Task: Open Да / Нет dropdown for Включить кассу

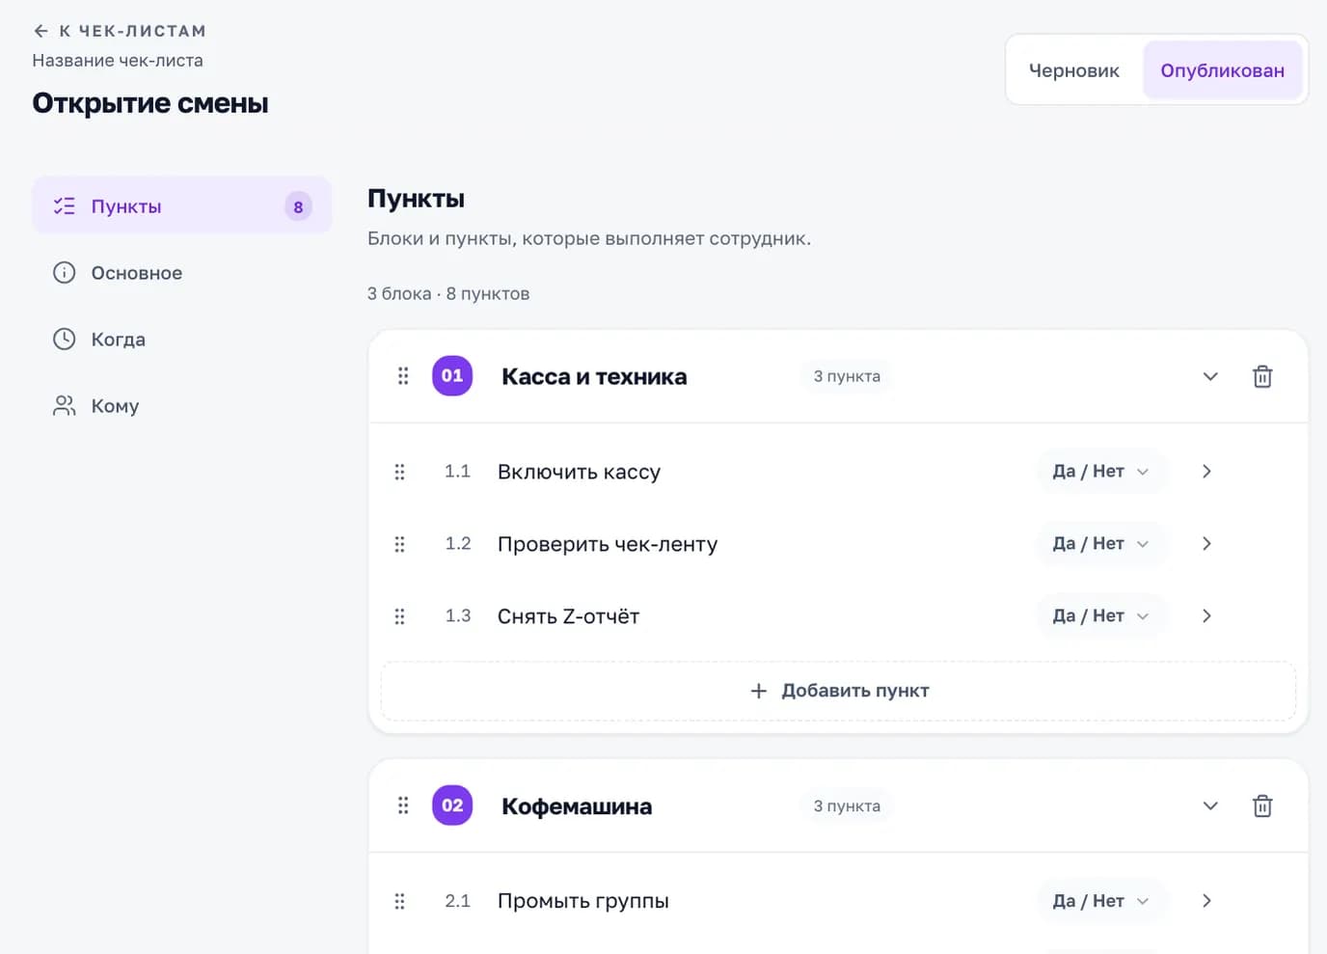Action: 1101,472
